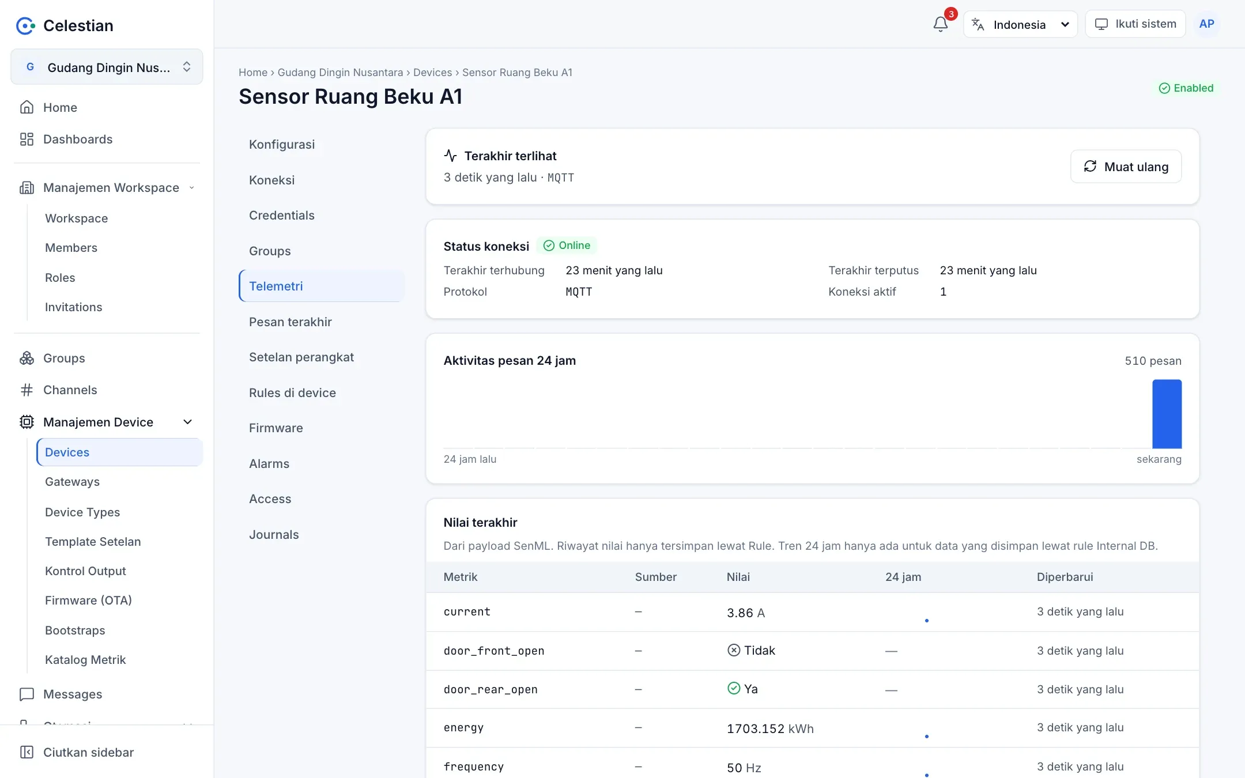
Task: Click the Muat ulang button
Action: (x=1126, y=167)
